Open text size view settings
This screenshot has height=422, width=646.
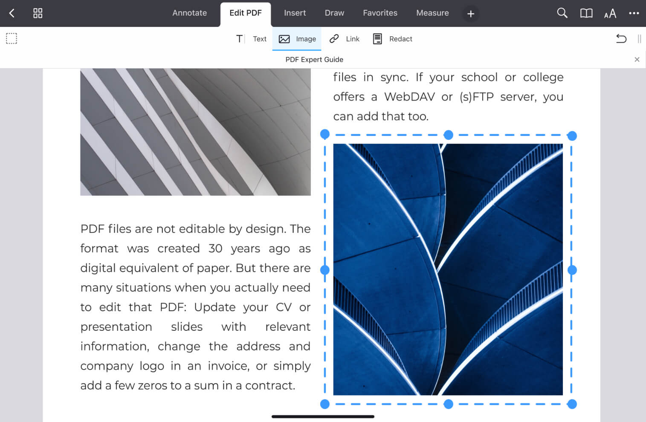(x=610, y=14)
